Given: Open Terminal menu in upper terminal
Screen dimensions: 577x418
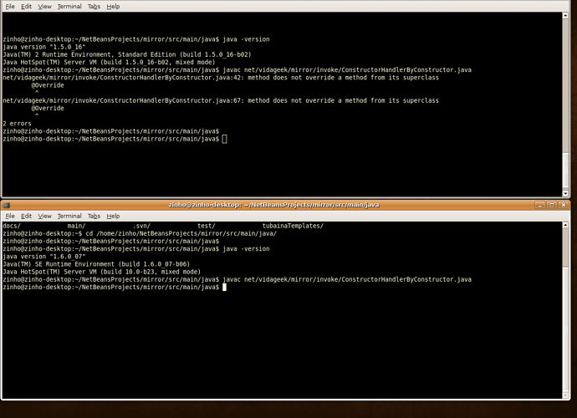Looking at the screenshot, I should (x=69, y=6).
